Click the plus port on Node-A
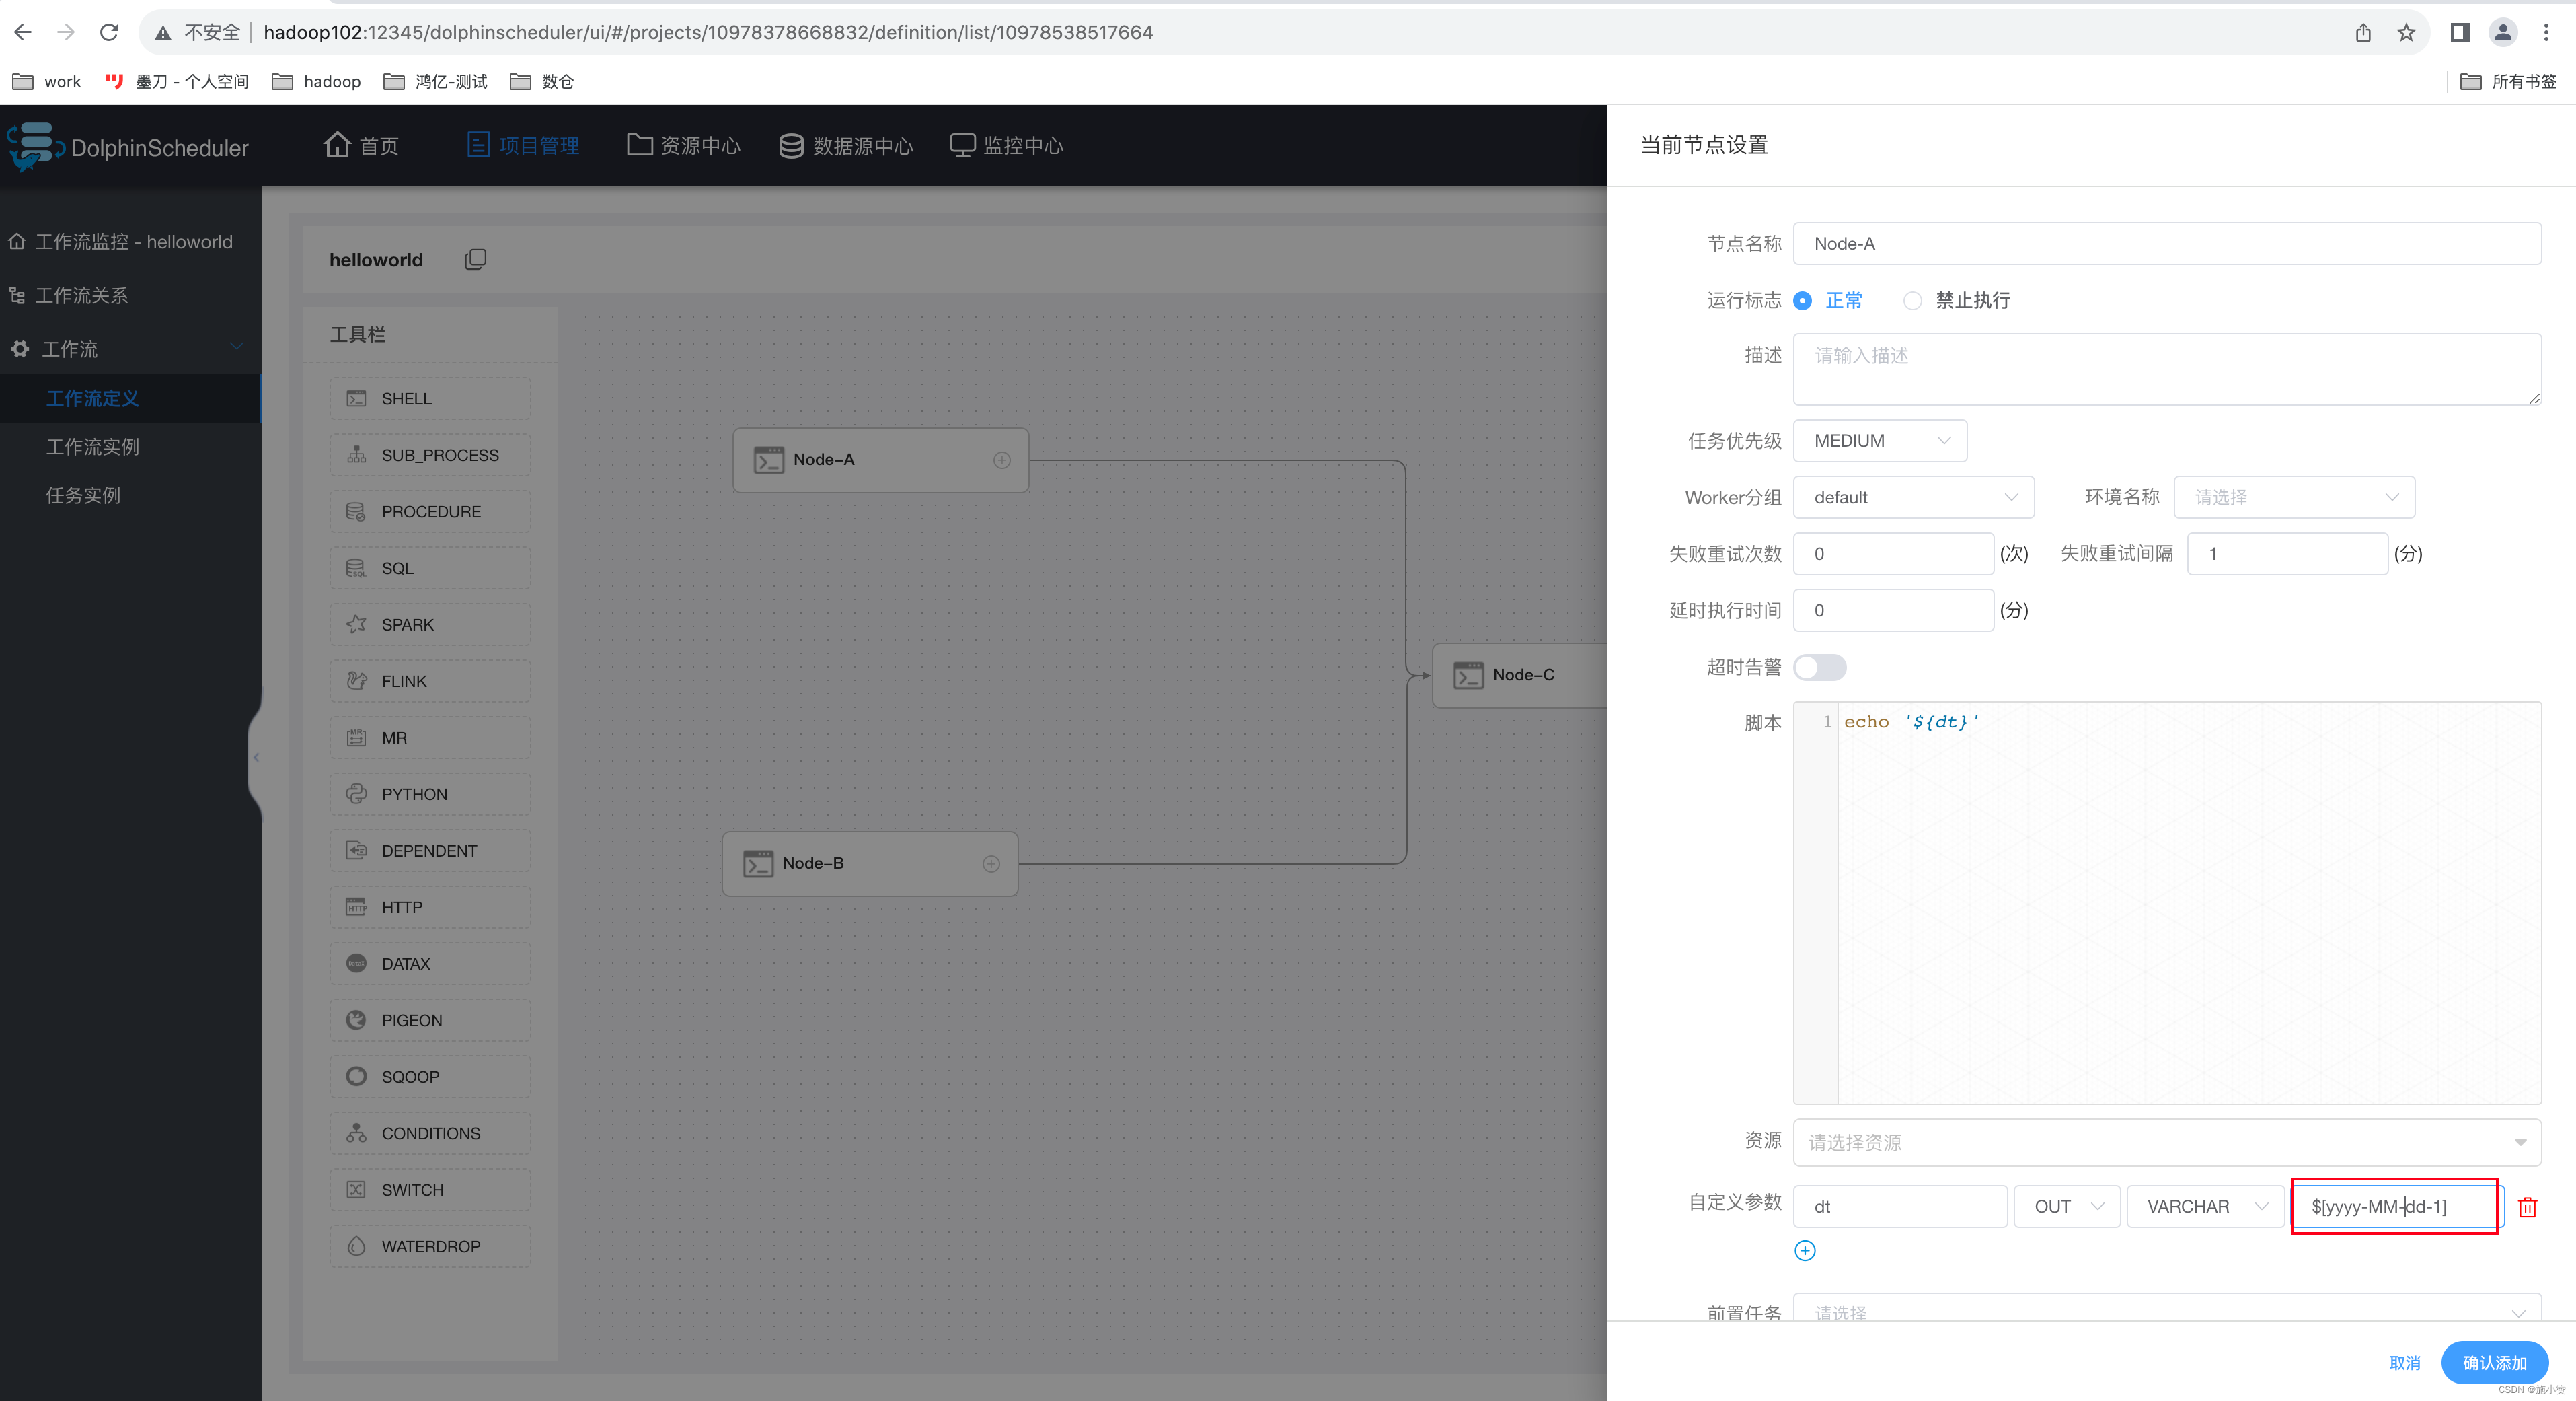The image size is (2576, 1401). pyautogui.click(x=1001, y=460)
